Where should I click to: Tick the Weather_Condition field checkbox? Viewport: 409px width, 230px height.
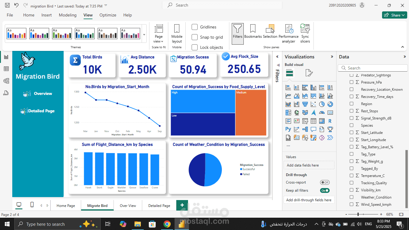click(352, 197)
